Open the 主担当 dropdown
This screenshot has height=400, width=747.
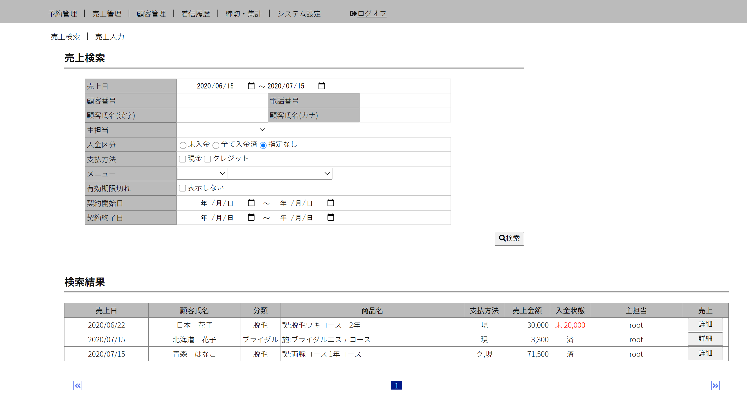(222, 130)
